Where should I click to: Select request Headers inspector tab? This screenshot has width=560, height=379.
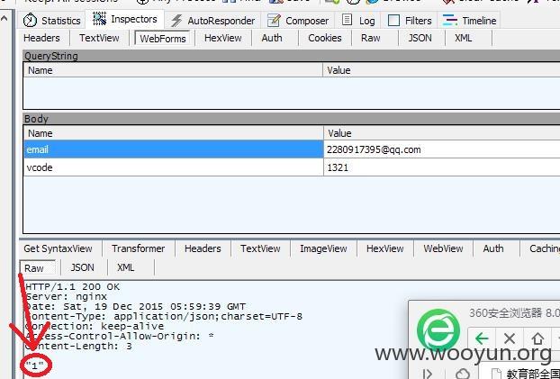[x=41, y=38]
